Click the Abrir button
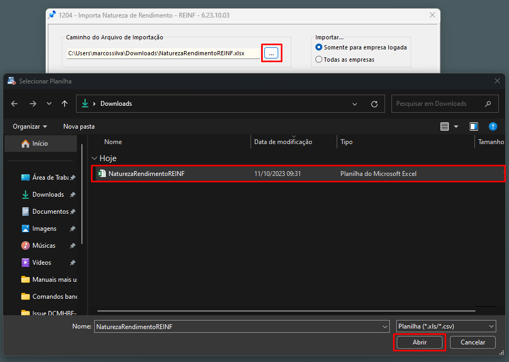 pyautogui.click(x=420, y=342)
